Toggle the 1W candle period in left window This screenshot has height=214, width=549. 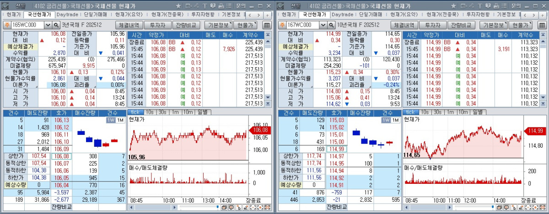(x=111, y=120)
